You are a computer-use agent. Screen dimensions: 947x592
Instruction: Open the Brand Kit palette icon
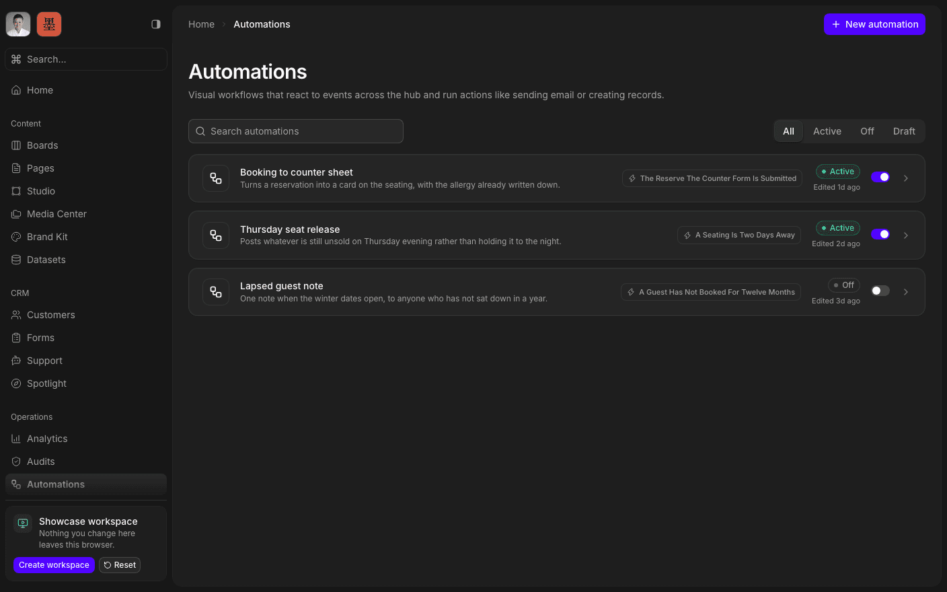coord(16,237)
